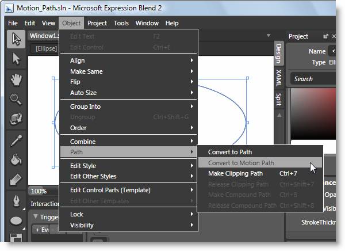Screen dimensions: 345x251
Task: Float the Project panel with the pop-out icon
Action: 325,36
